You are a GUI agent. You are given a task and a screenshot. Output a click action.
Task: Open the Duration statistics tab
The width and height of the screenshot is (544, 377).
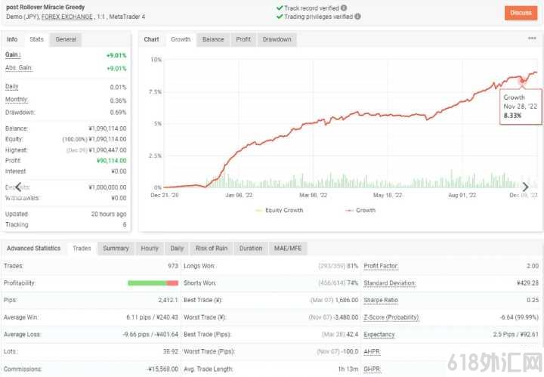(251, 249)
